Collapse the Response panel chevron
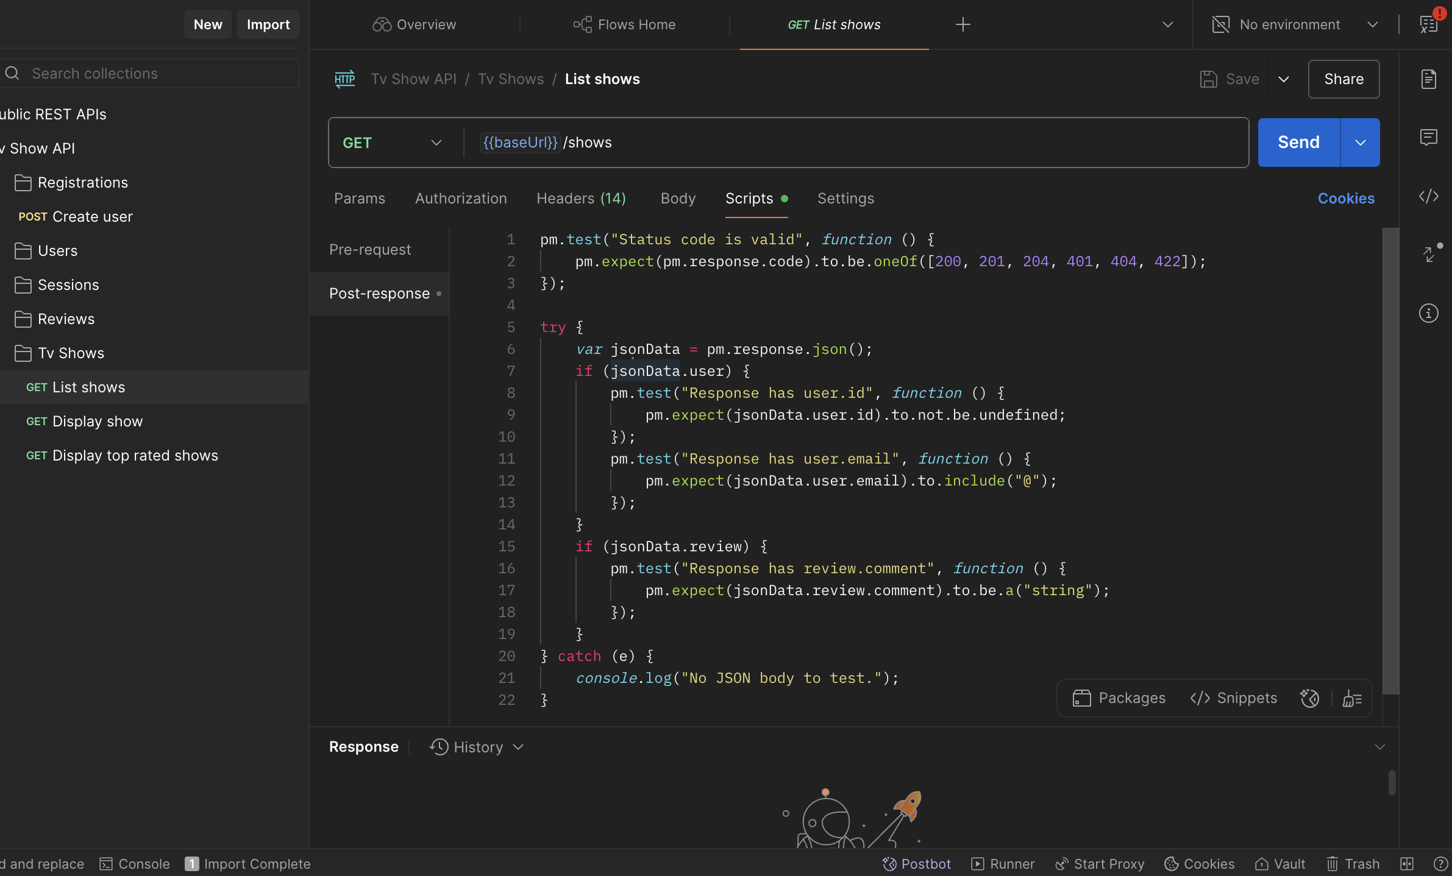The width and height of the screenshot is (1452, 876). point(1380,747)
